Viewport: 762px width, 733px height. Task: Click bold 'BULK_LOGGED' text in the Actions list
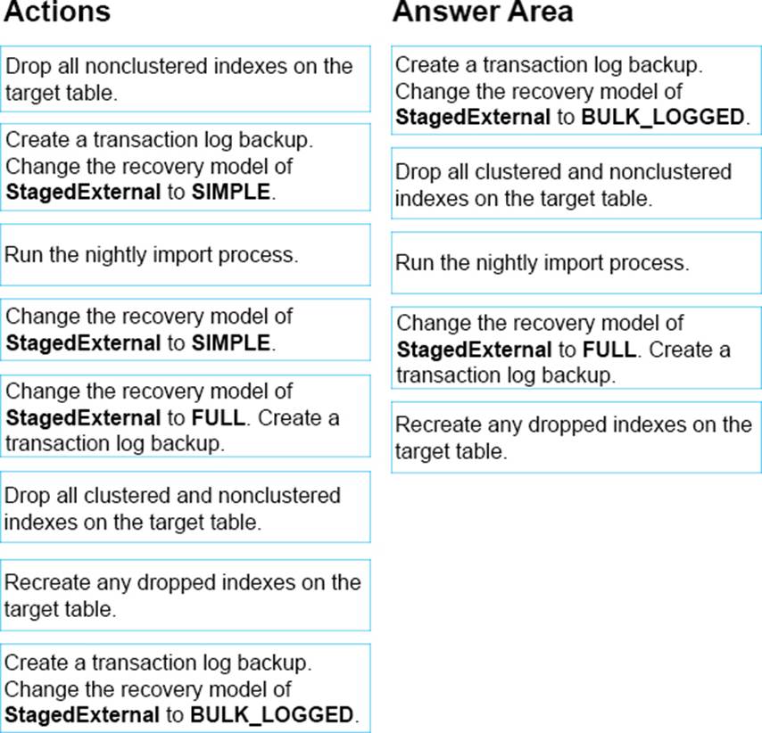[272, 714]
